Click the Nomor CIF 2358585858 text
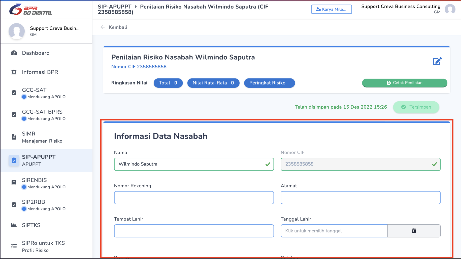 coord(139,67)
